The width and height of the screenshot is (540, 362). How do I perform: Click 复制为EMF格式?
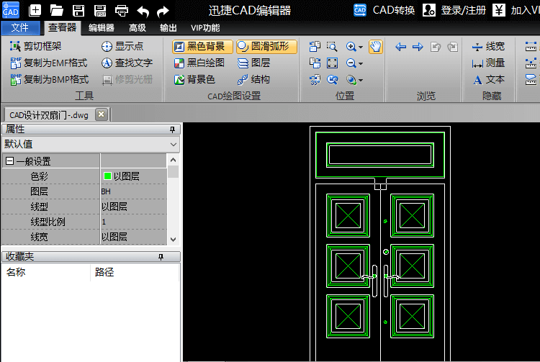[x=48, y=63]
